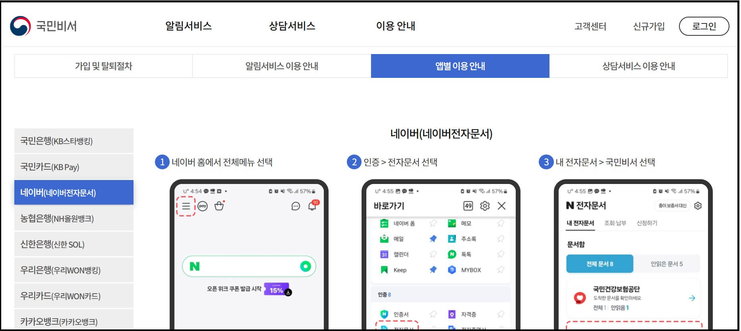Click the settings gear in 바로가기 header
This screenshot has height=331, width=741.
pos(485,206)
